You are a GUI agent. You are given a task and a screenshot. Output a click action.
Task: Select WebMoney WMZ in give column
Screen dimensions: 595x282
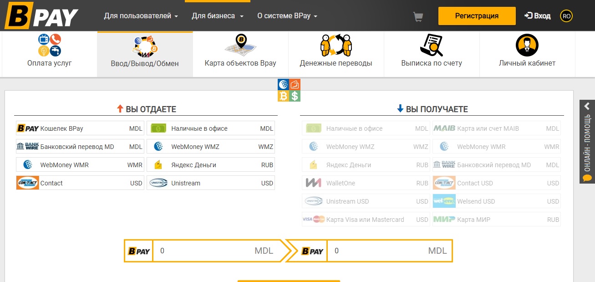(211, 147)
